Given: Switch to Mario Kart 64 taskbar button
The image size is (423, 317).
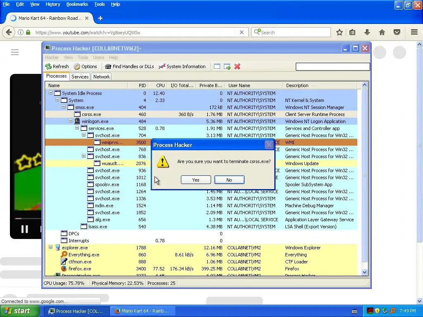Looking at the screenshot, I should point(143,311).
